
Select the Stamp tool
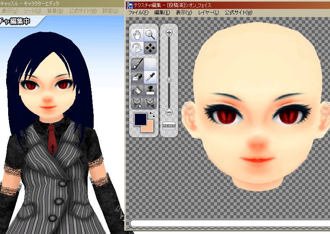(150, 90)
